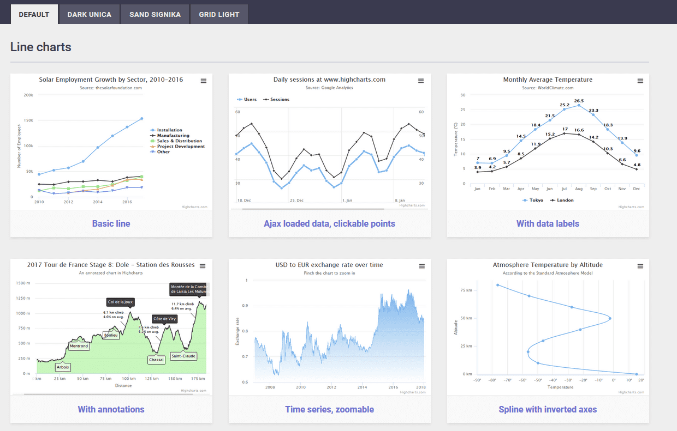Image resolution: width=677 pixels, height=431 pixels.
Task: Open Spline with inverted axes link
Action: pyautogui.click(x=548, y=409)
